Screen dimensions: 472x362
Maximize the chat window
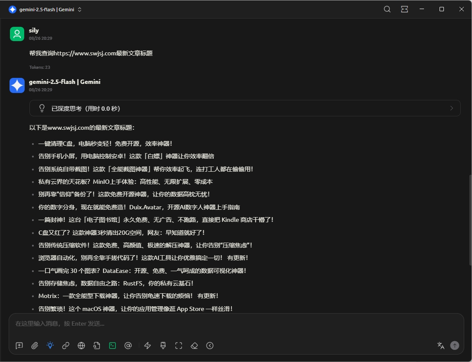click(442, 10)
